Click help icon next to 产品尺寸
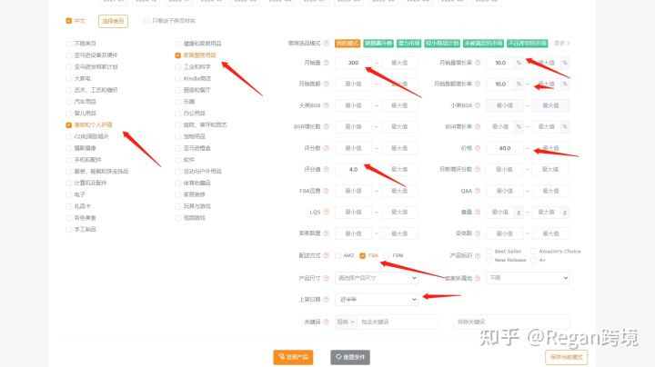This screenshot has height=367, width=655. (327, 278)
